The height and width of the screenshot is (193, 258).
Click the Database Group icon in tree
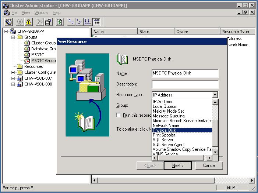click(x=26, y=49)
